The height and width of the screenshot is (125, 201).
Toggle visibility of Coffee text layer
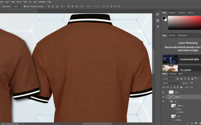(x=163, y=97)
